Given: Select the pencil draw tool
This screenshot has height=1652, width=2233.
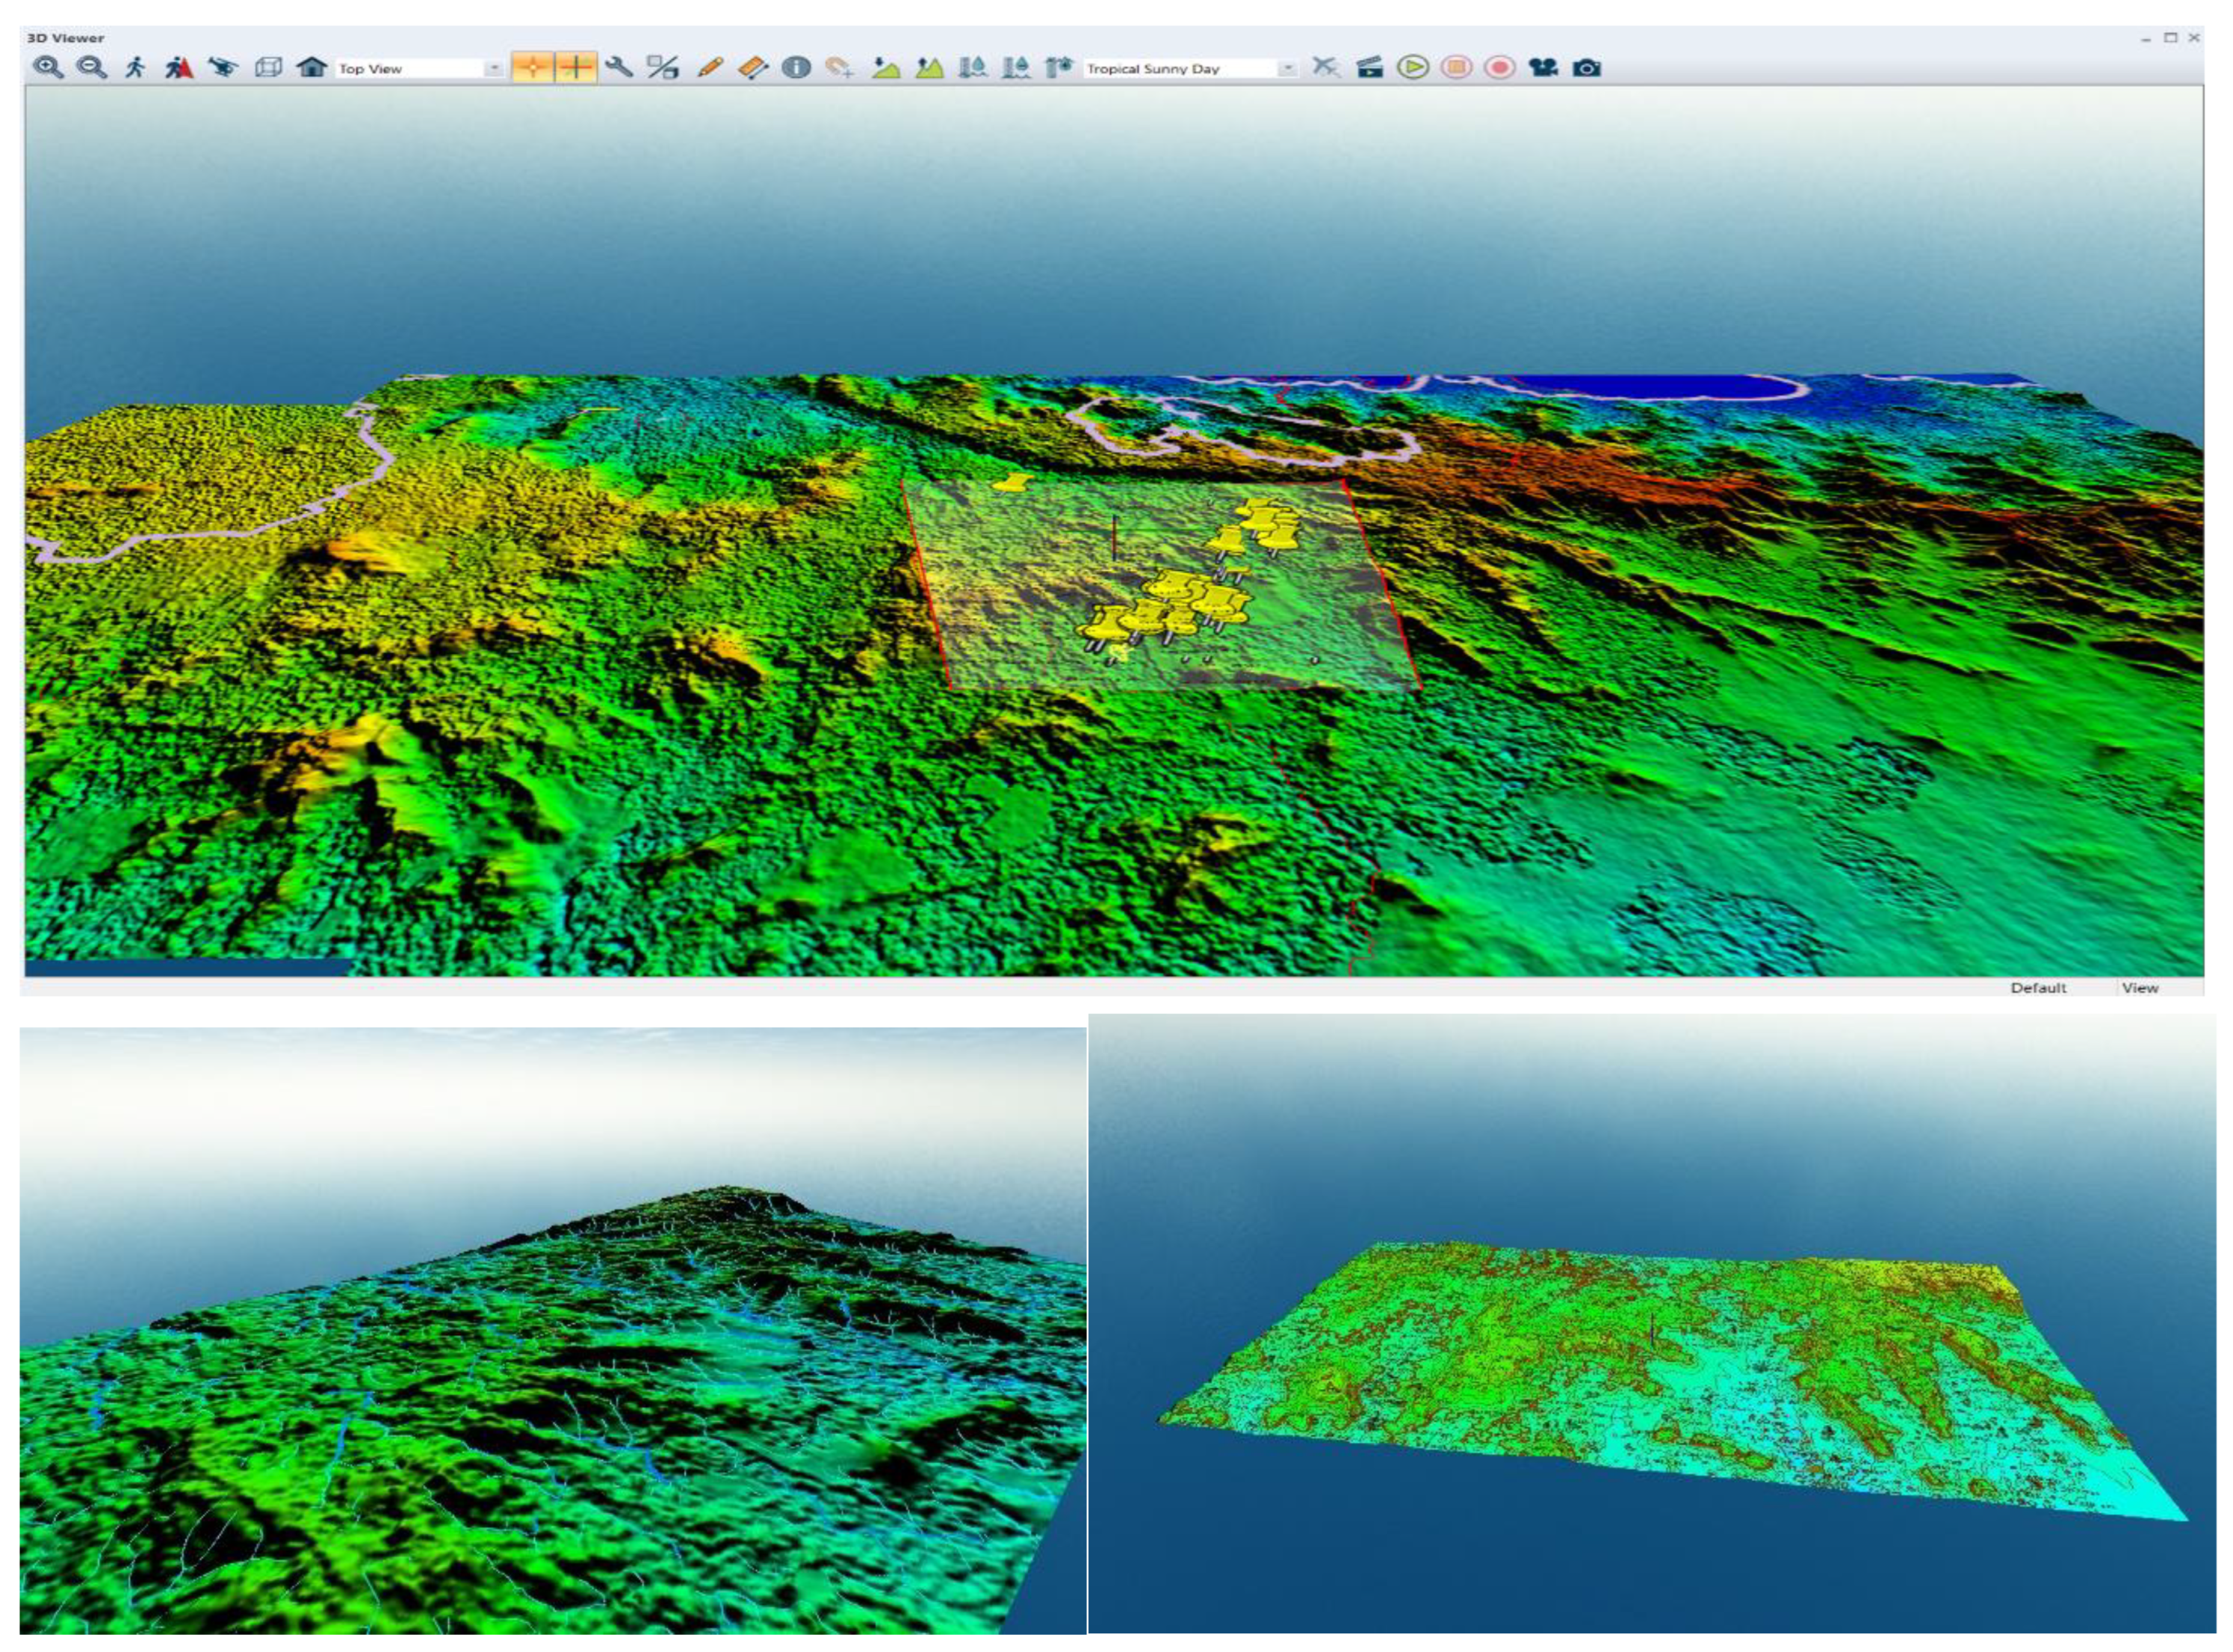Looking at the screenshot, I should pos(709,67).
